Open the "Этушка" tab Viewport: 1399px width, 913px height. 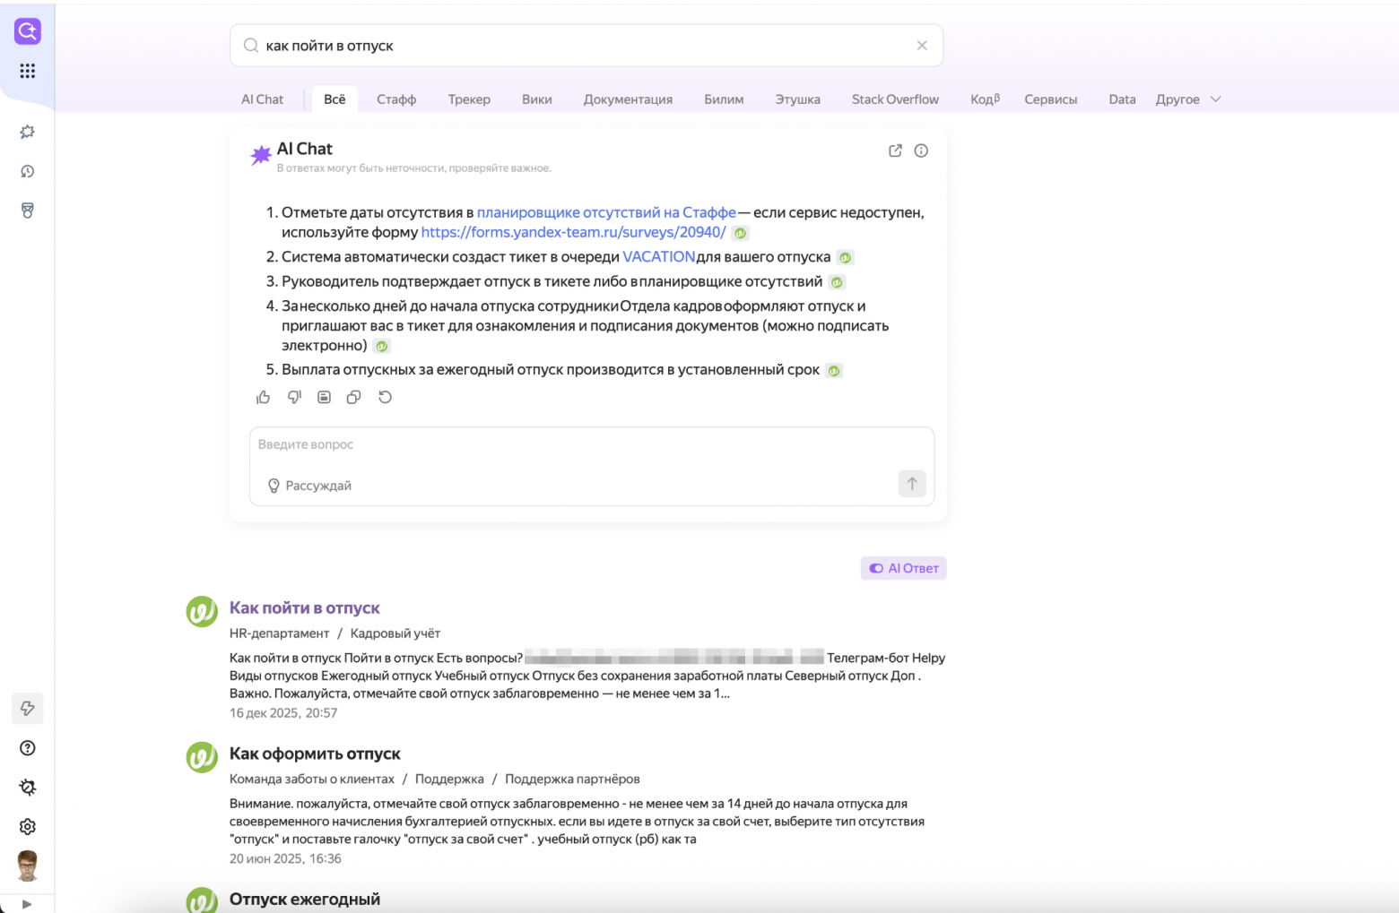[798, 99]
